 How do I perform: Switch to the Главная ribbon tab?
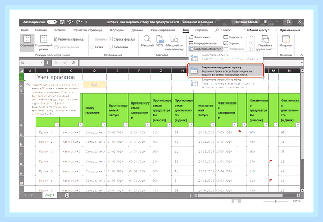(41, 30)
